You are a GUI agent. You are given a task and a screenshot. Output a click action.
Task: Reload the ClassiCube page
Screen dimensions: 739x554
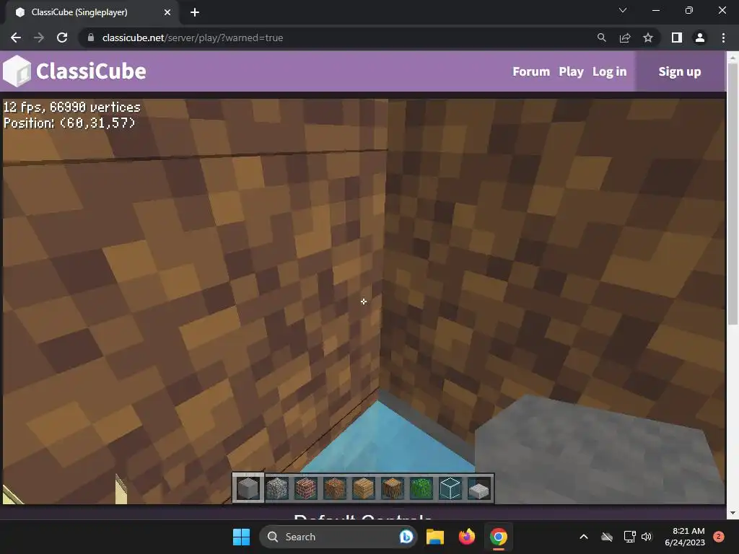pyautogui.click(x=62, y=38)
